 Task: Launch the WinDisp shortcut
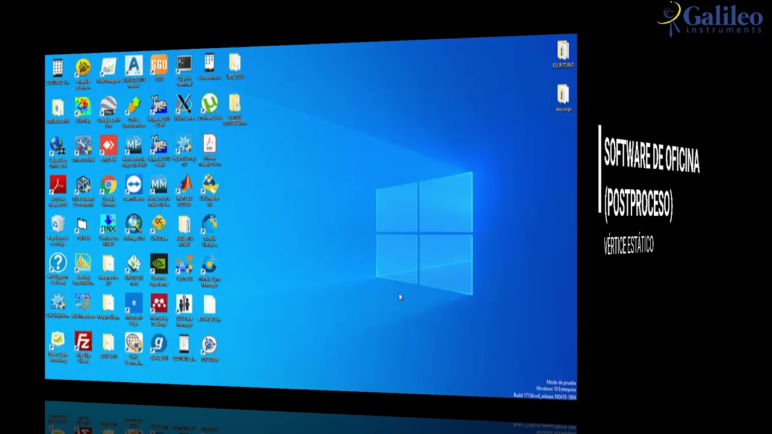click(83, 110)
